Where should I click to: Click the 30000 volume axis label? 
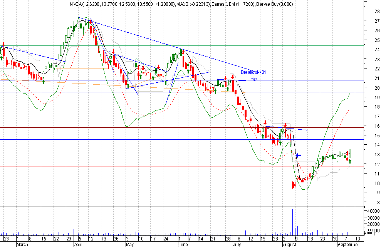[x=373, y=218]
